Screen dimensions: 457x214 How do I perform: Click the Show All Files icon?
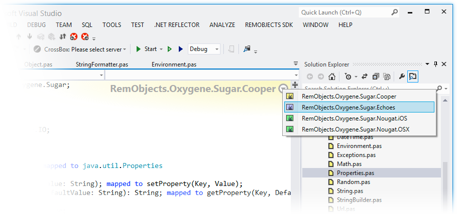pos(387,76)
